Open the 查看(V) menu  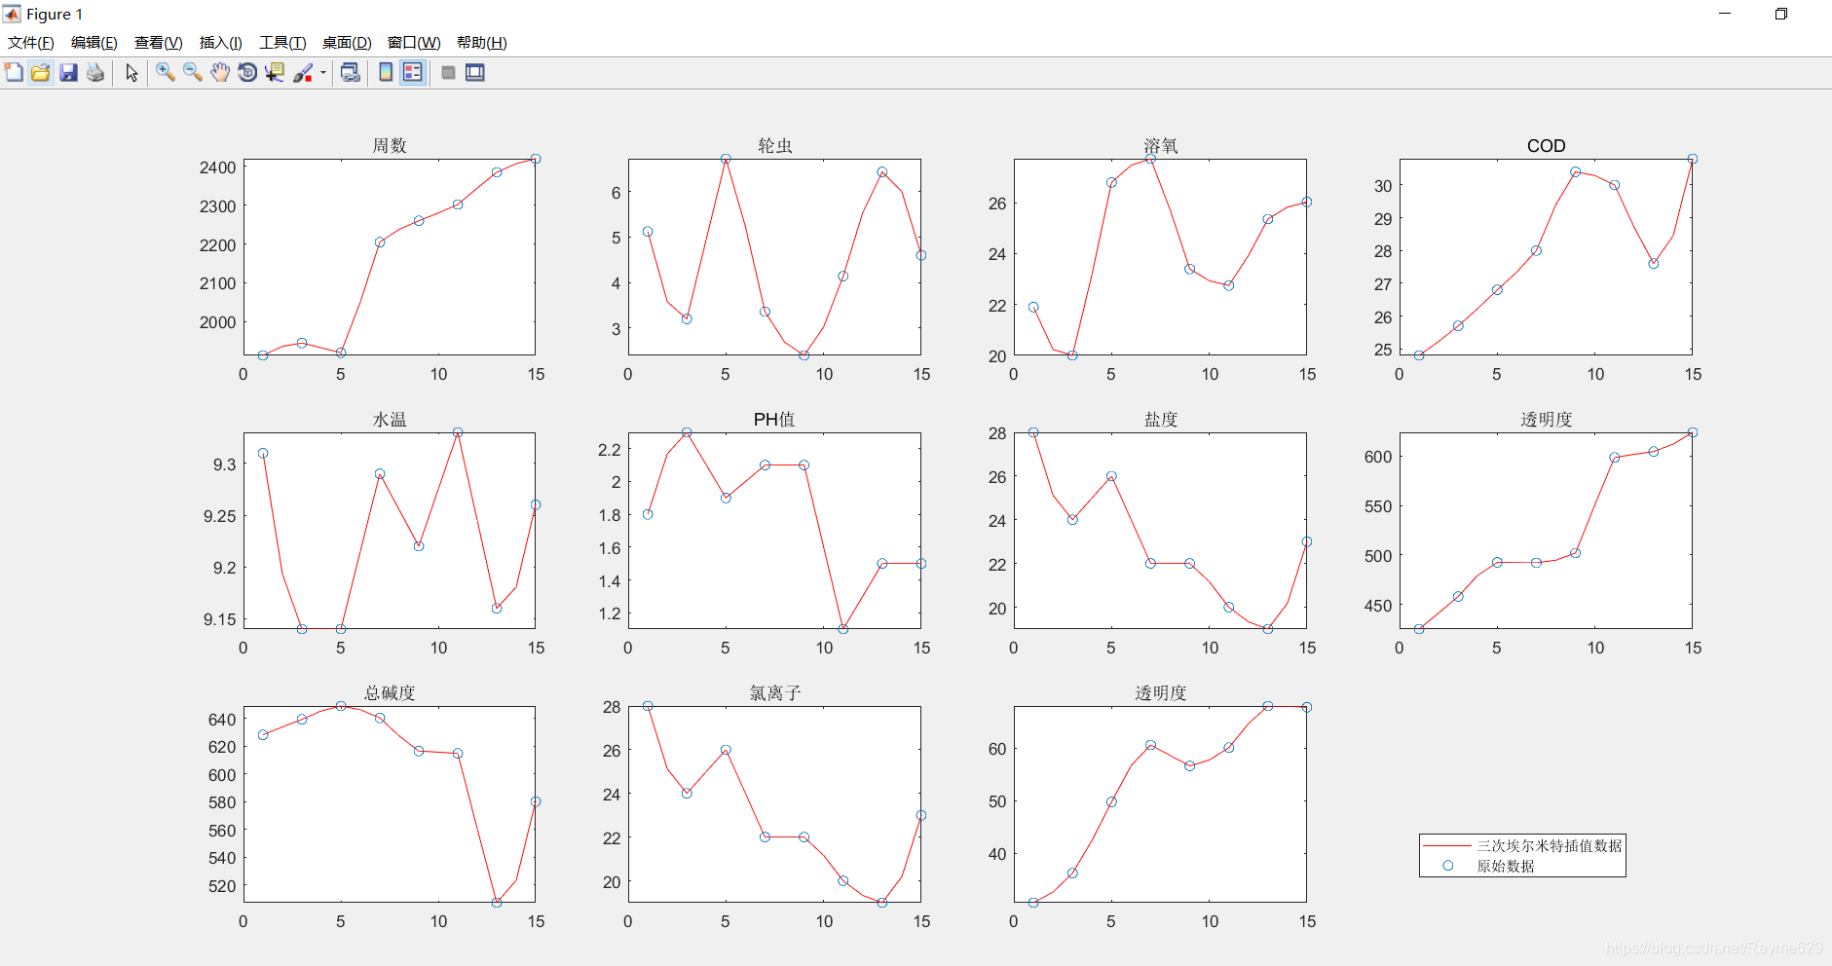click(x=159, y=43)
